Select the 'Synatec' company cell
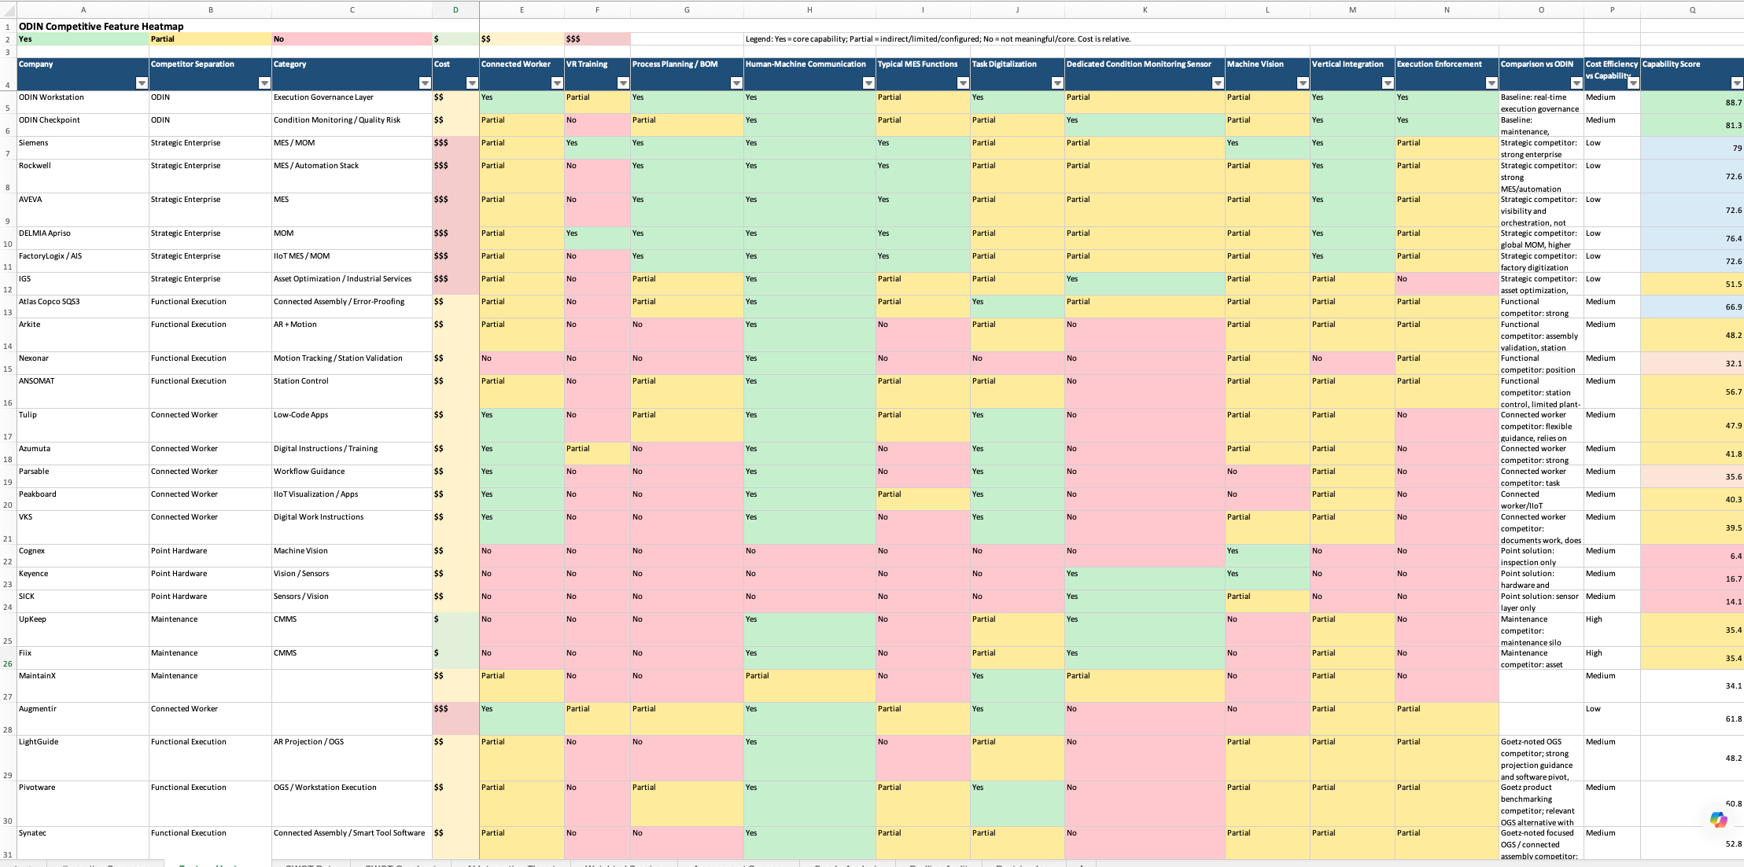The height and width of the screenshot is (867, 1744). click(83, 843)
